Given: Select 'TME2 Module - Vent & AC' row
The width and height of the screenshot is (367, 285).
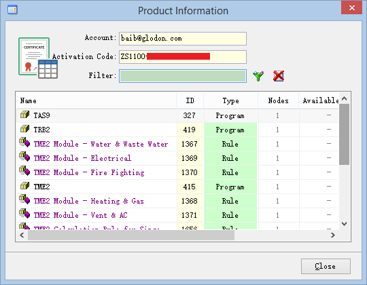Looking at the screenshot, I should pyautogui.click(x=80, y=215).
